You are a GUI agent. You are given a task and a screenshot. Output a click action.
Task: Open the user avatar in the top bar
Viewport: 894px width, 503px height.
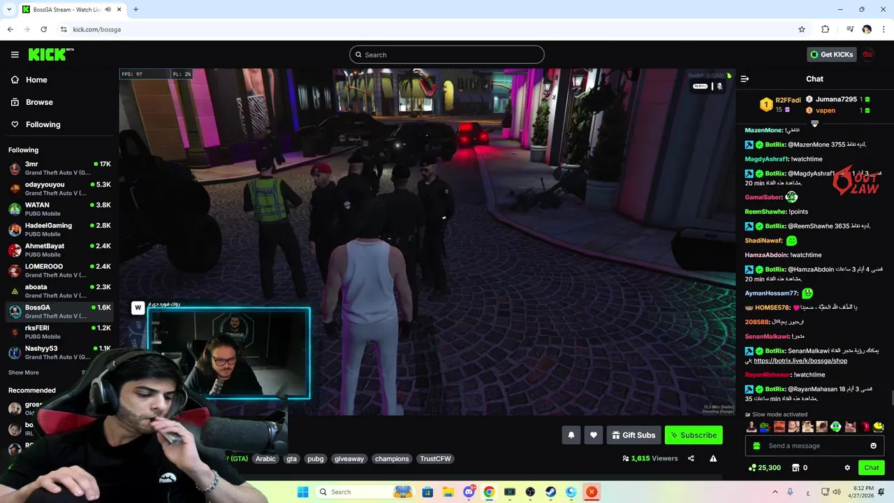868,54
